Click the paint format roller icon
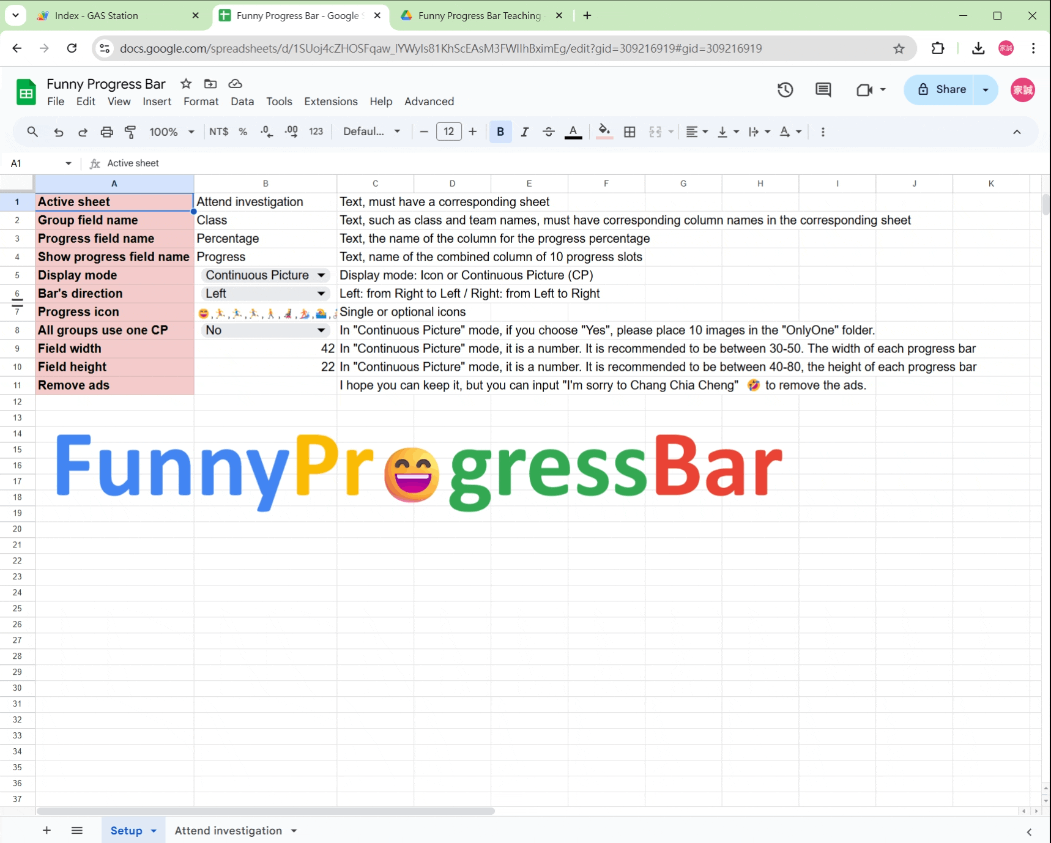This screenshot has height=843, width=1051. (130, 132)
